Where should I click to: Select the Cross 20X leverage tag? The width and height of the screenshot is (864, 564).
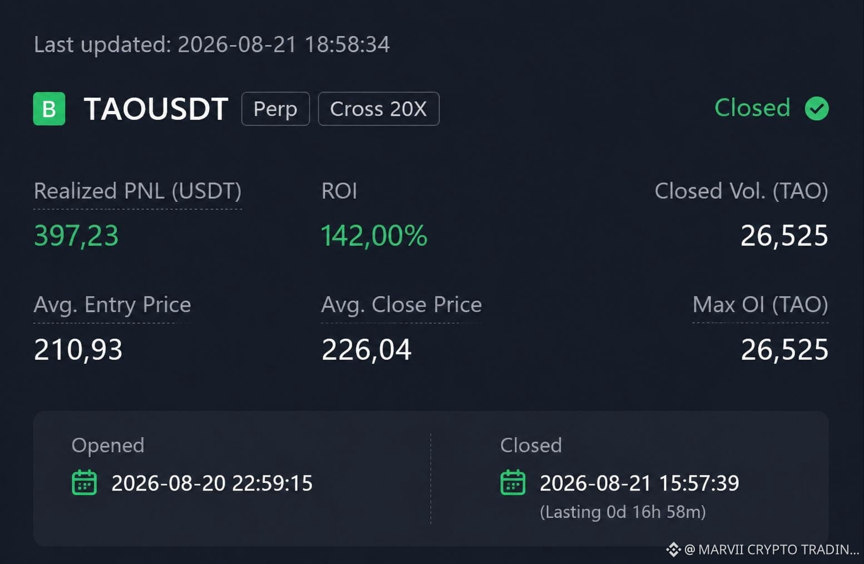pos(378,109)
